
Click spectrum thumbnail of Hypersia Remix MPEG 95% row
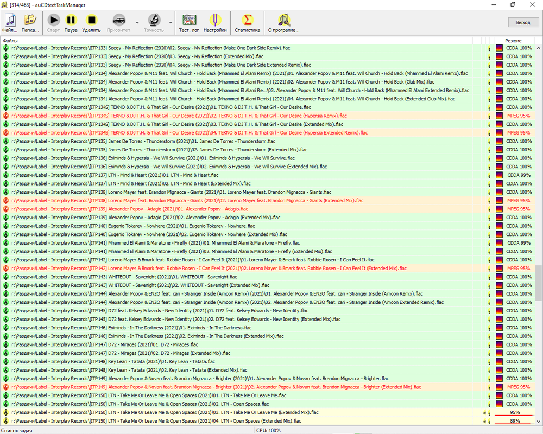click(x=499, y=116)
